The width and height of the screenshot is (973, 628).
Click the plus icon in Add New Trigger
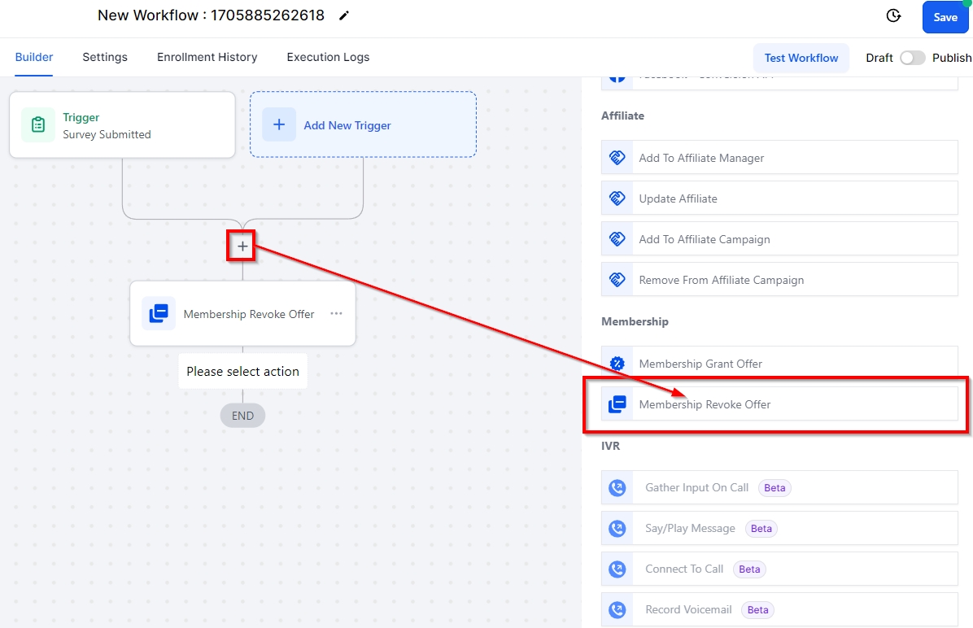pos(279,124)
